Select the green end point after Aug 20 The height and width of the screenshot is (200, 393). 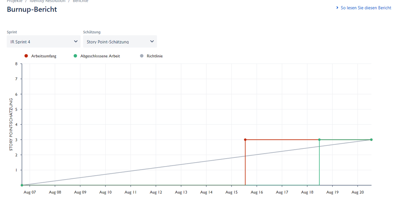pos(371,140)
